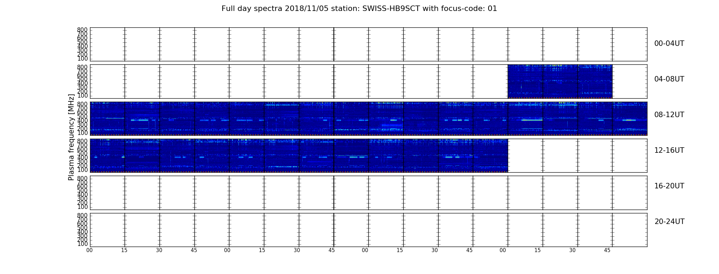Click the spectrogram data in the 12-16UT panel
Viewport: 719px width, 274px height.
click(x=299, y=155)
